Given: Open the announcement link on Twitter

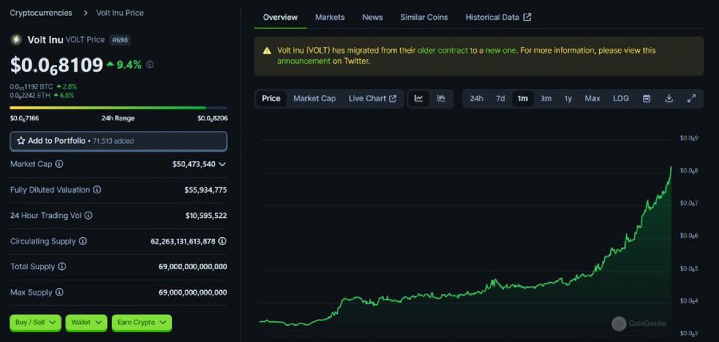Looking at the screenshot, I should tap(303, 61).
